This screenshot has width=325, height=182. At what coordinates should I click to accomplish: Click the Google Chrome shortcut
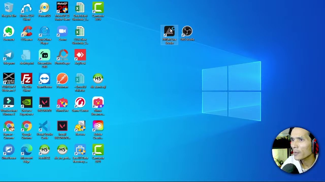coord(27,130)
